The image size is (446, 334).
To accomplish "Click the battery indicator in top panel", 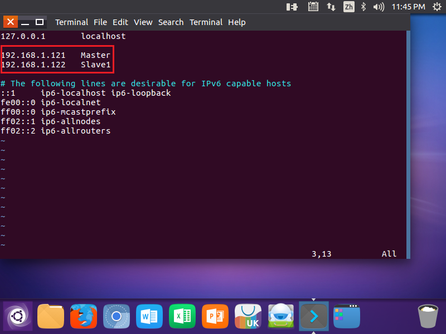I will pyautogui.click(x=292, y=7).
